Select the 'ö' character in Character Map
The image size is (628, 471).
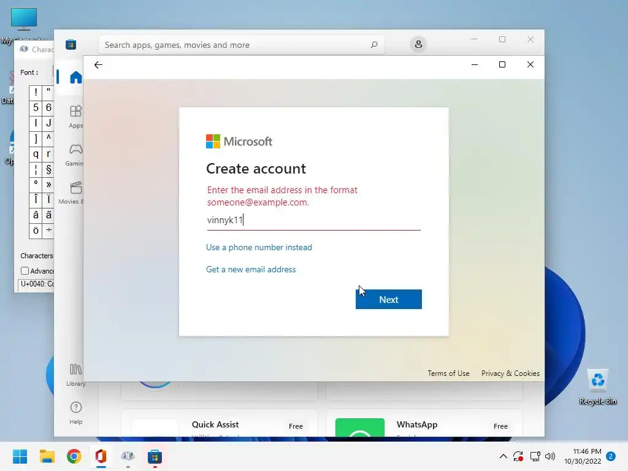pyautogui.click(x=36, y=231)
